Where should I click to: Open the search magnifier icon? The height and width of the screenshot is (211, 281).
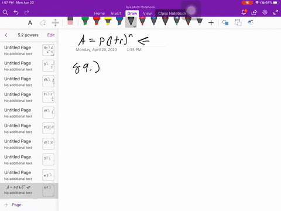[5, 12]
